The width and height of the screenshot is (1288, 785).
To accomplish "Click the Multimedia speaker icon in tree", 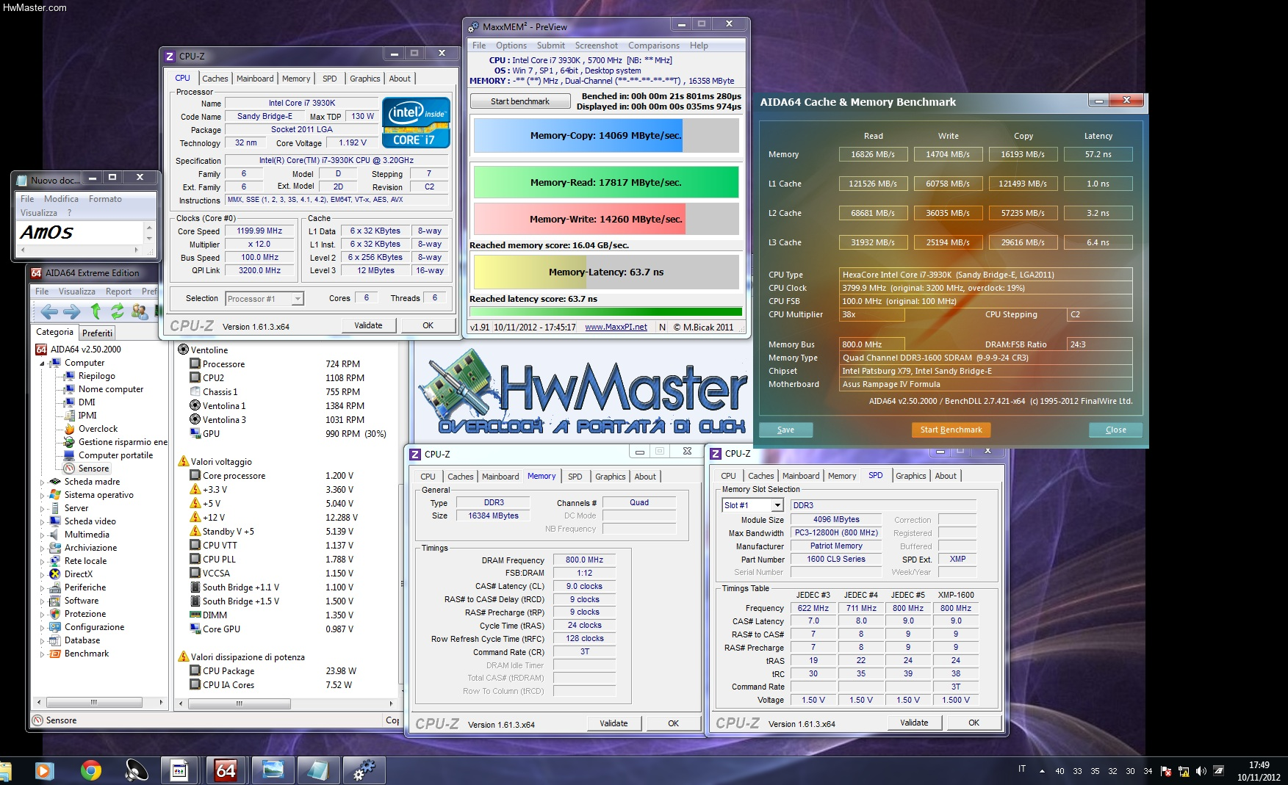I will click(x=54, y=535).
